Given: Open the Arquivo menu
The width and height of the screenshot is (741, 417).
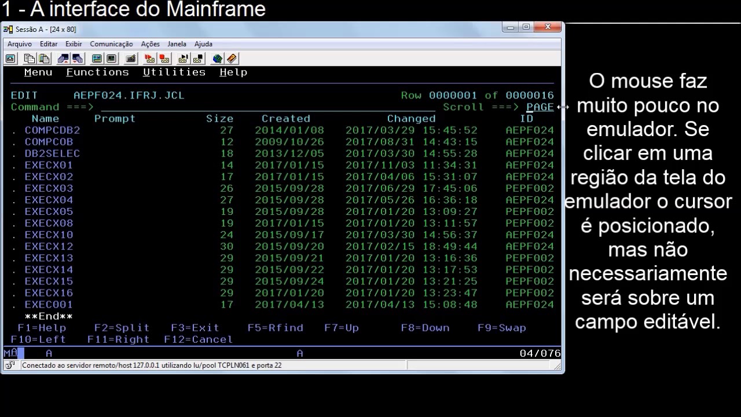Looking at the screenshot, I should (20, 44).
